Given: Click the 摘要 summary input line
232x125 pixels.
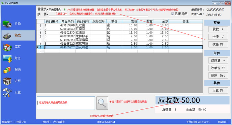Looking at the screenshot, I should point(98,14).
